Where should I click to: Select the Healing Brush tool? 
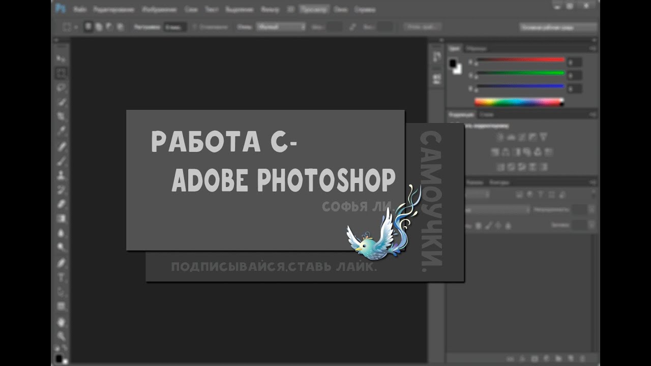click(x=61, y=147)
